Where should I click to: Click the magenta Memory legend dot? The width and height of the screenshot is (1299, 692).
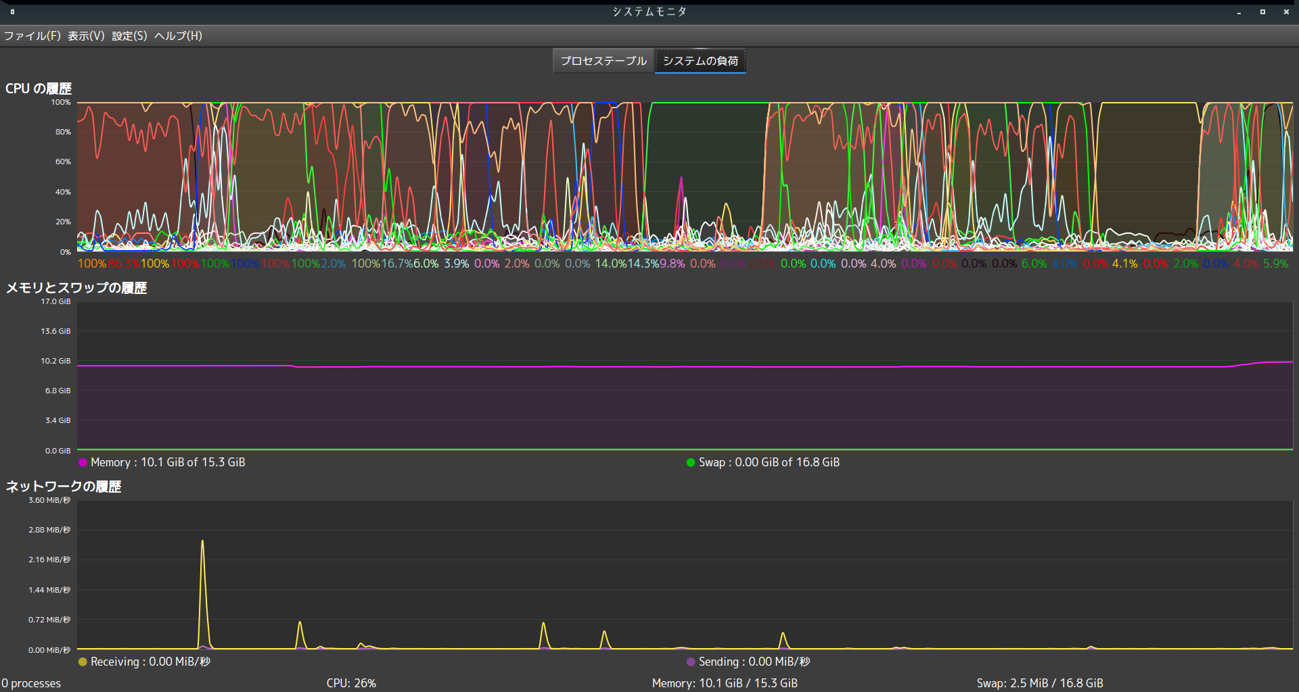pos(83,463)
